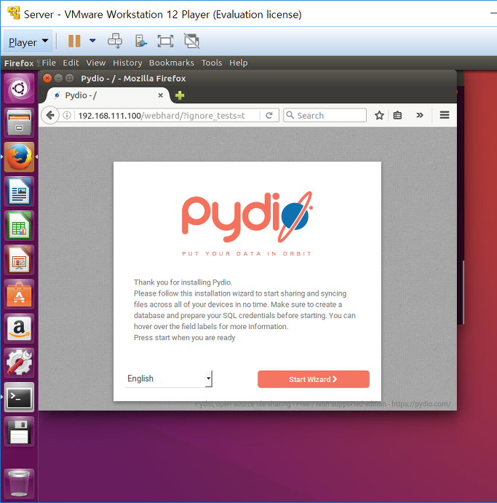
Task: Click Firefox icon in Ubuntu launcher
Action: click(x=19, y=157)
